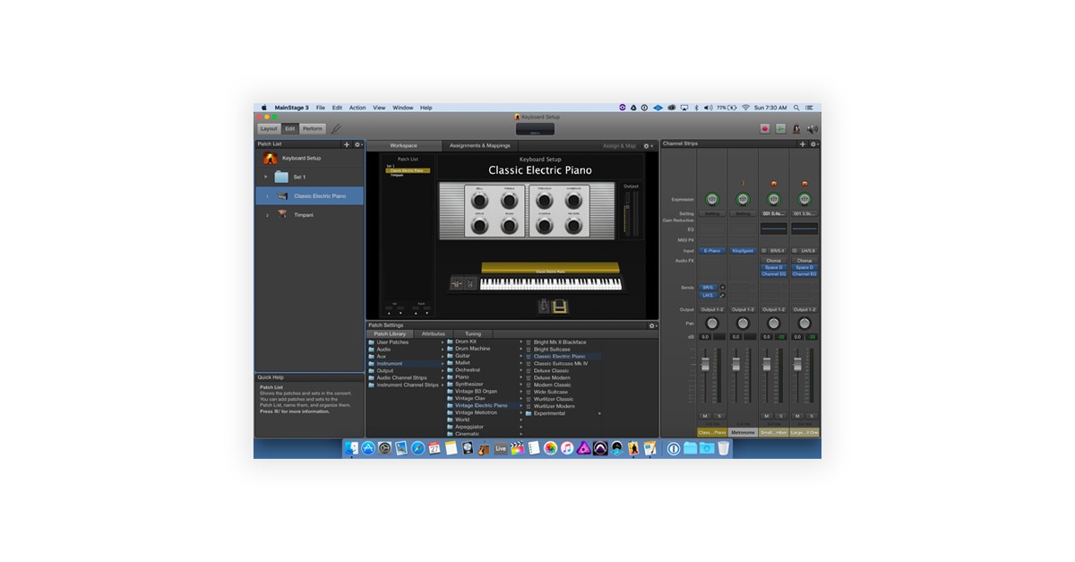
Task: Open the Action menu
Action: tap(357, 108)
